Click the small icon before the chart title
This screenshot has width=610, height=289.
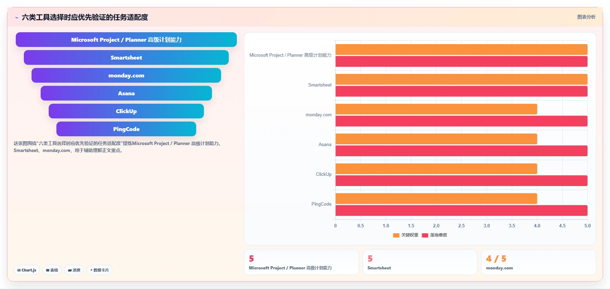coord(16,18)
